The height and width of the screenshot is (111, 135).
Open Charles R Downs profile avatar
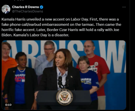[6, 9]
